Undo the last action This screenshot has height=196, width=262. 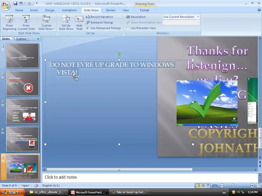point(21,3)
